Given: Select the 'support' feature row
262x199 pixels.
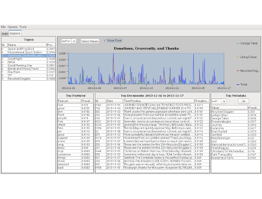Looking at the screenshot, I should point(75,138).
